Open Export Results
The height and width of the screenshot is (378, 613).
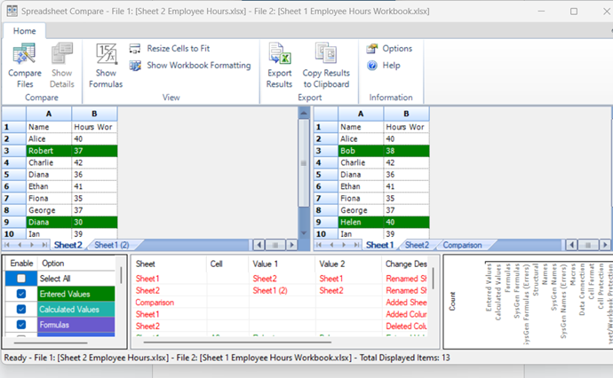(x=279, y=65)
